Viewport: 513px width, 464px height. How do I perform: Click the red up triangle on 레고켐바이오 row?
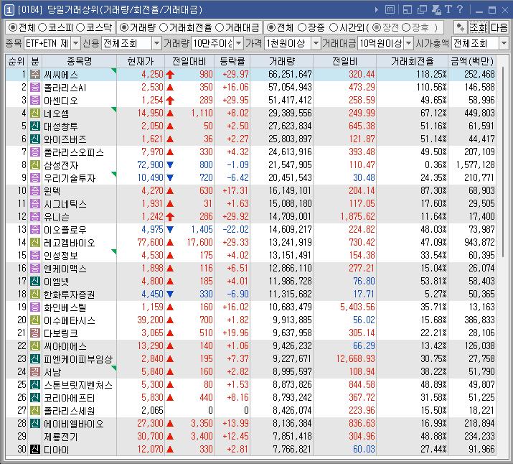click(x=170, y=243)
